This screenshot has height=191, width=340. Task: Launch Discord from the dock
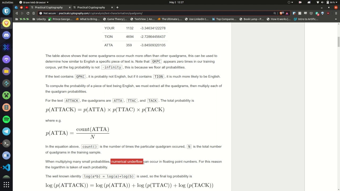6,35
